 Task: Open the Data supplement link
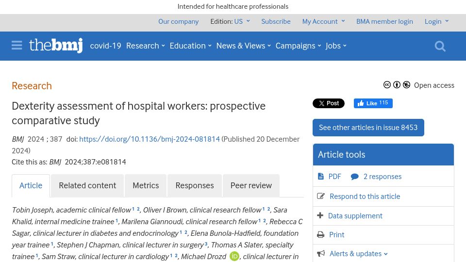coord(355,215)
